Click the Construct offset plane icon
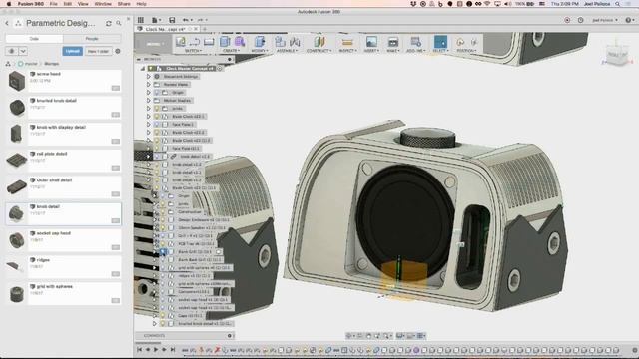 click(x=319, y=42)
